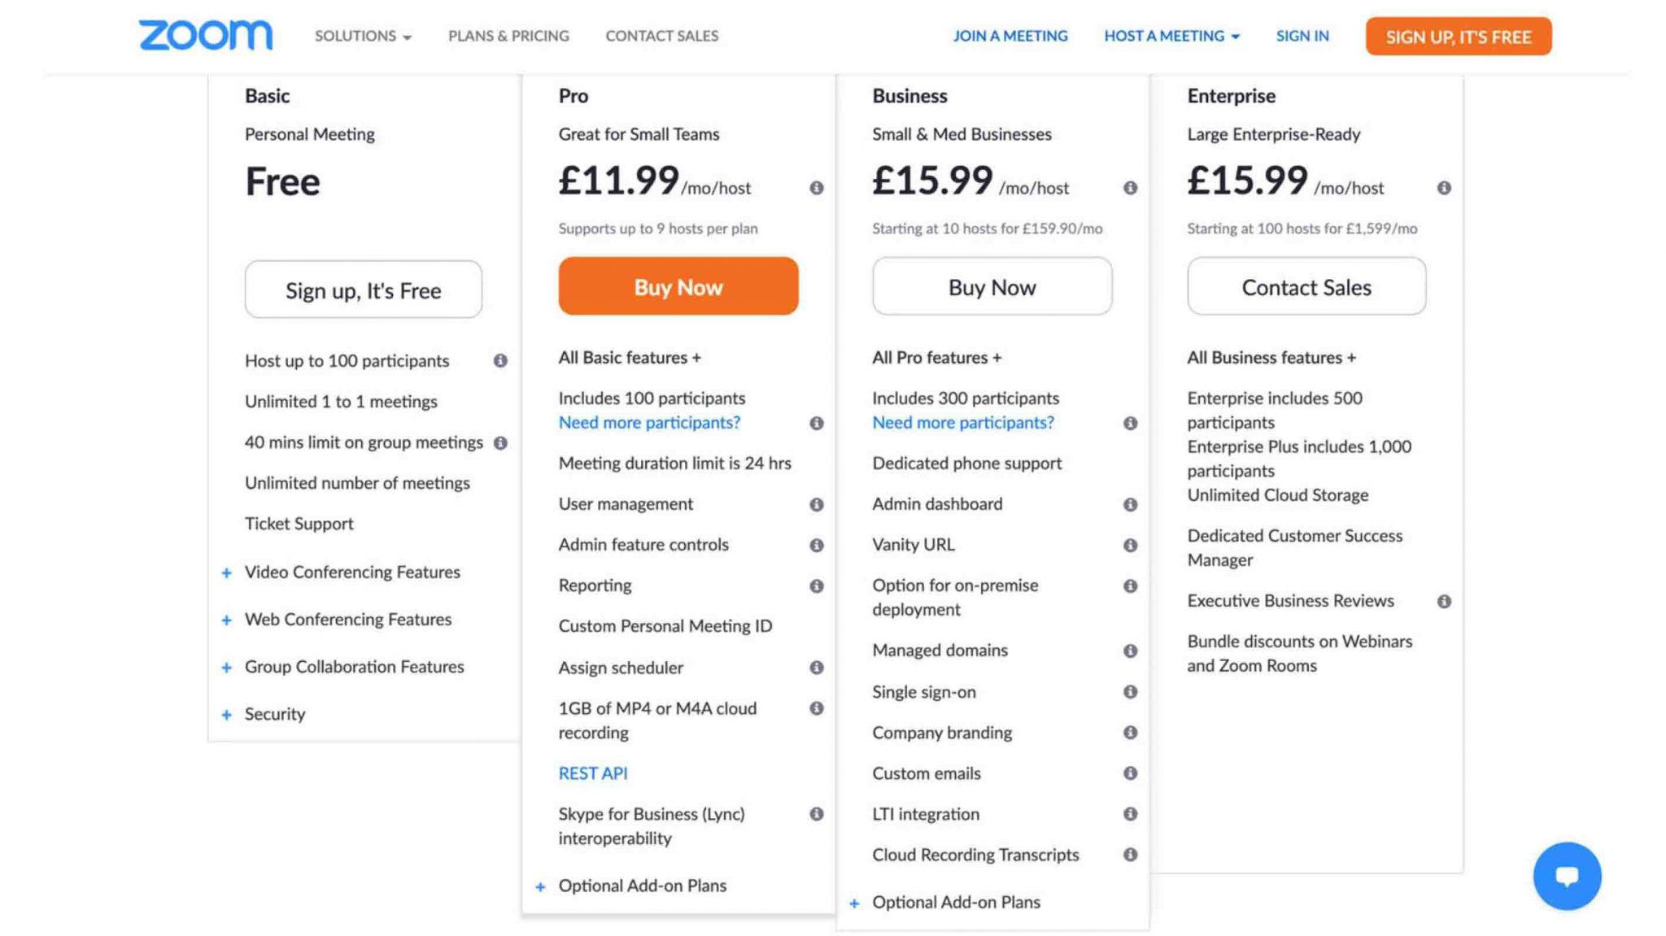This screenshot has width=1666, height=936.
Task: Open the REST API link
Action: point(592,773)
